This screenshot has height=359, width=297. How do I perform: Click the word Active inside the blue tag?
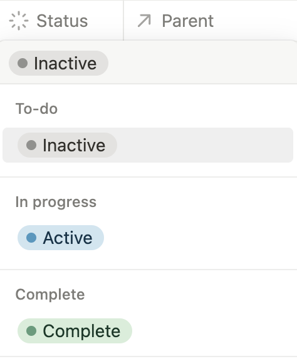click(x=68, y=238)
